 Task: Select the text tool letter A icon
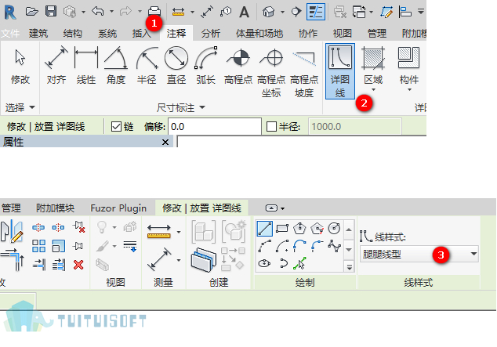click(x=244, y=12)
